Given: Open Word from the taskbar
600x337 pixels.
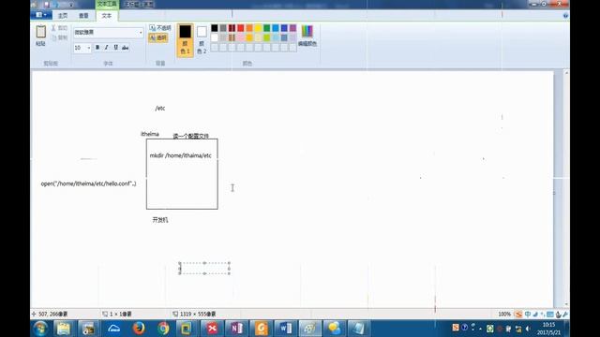Looking at the screenshot, I should (285, 329).
